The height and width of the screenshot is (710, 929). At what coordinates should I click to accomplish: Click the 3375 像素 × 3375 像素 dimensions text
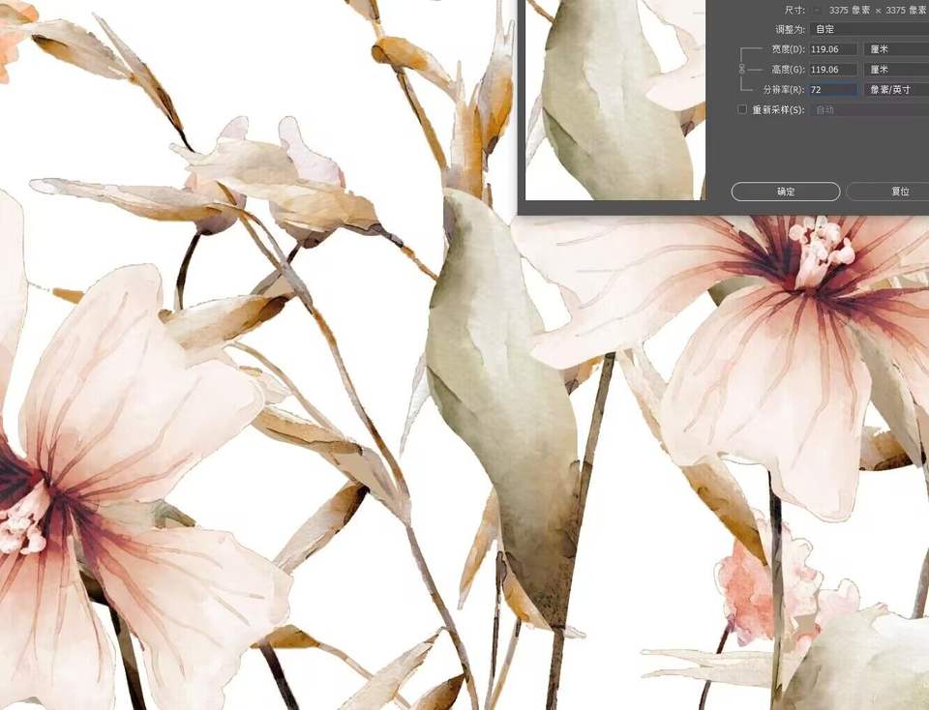879,10
